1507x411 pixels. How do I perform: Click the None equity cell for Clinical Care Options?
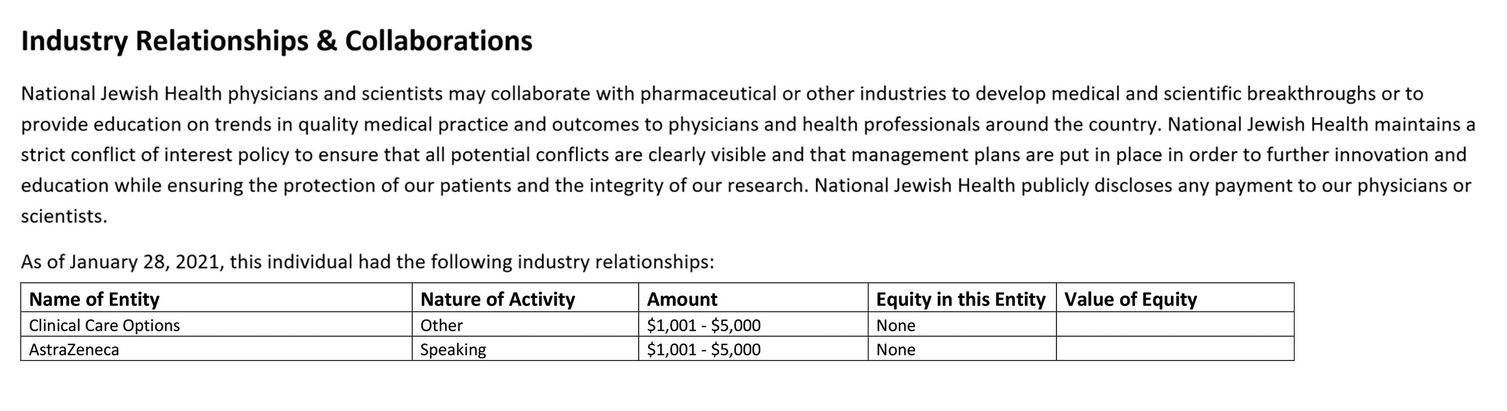962,324
